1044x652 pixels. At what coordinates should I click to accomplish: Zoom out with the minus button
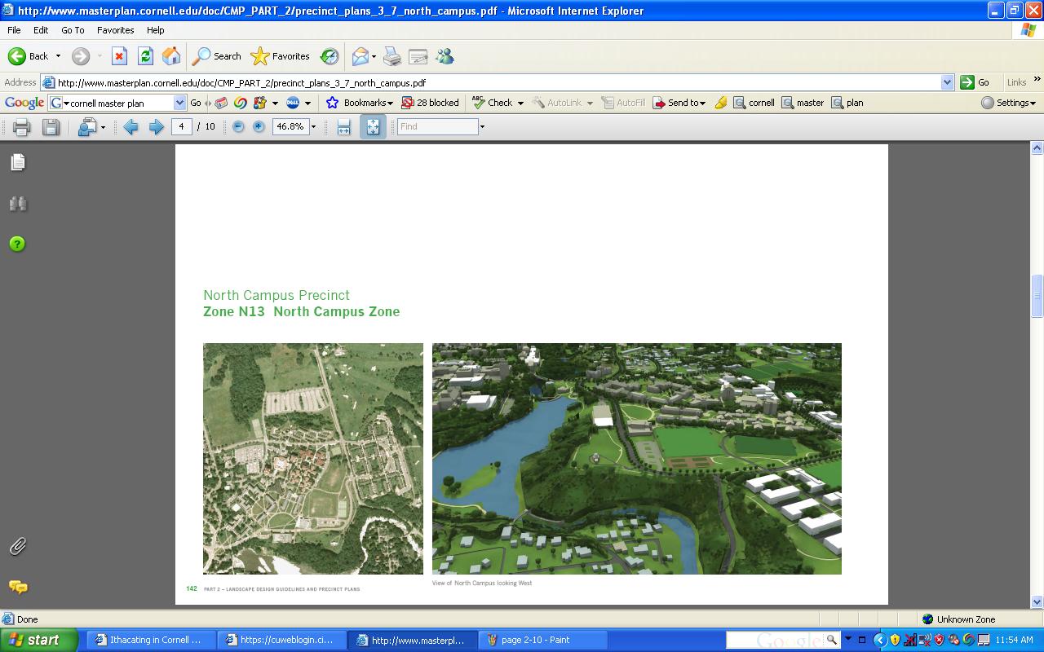238,126
